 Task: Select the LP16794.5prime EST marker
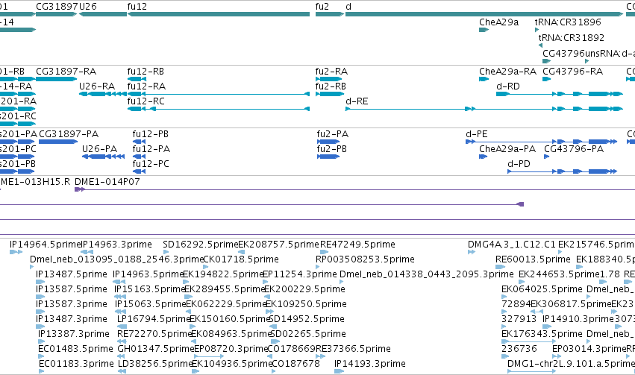(x=122, y=327)
